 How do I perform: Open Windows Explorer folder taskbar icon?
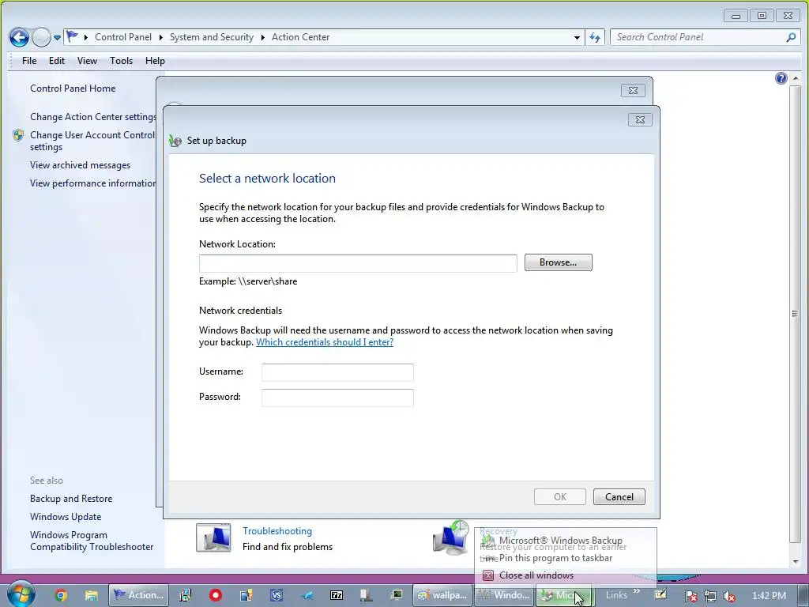[x=92, y=596]
